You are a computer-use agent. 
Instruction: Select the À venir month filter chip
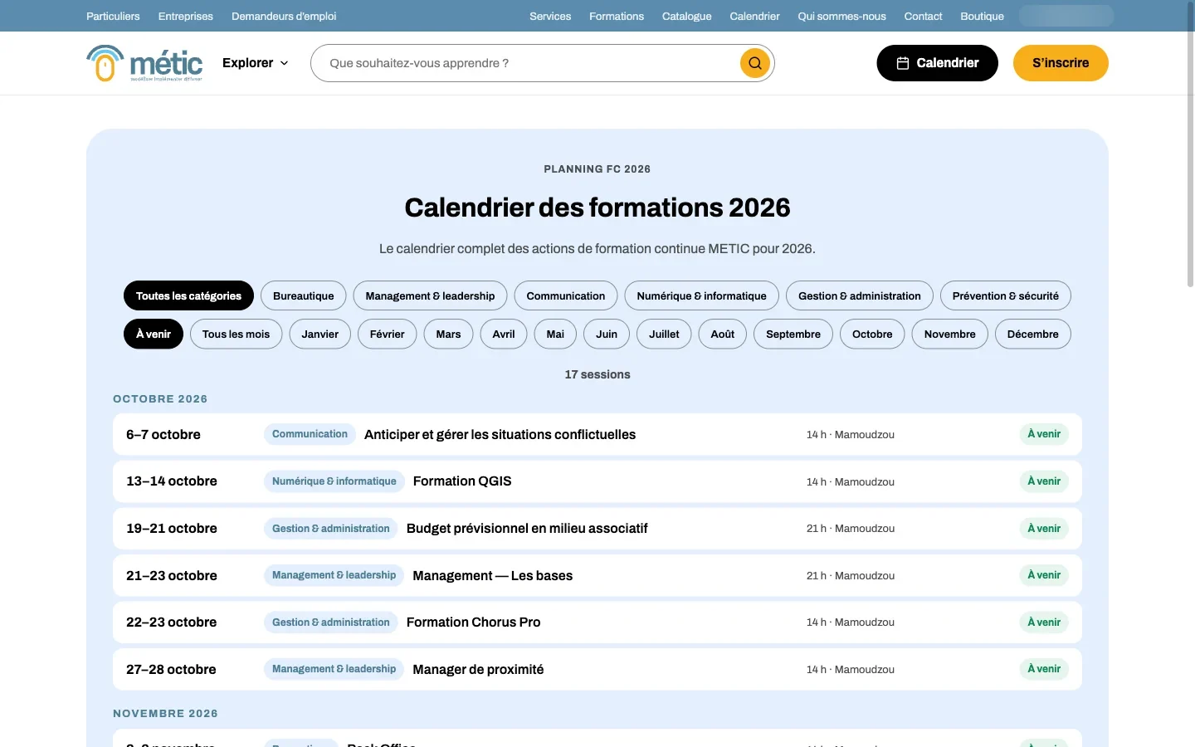154,334
